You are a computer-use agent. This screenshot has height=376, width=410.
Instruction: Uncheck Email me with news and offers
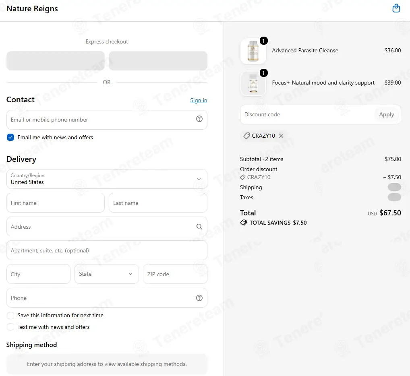coord(10,137)
